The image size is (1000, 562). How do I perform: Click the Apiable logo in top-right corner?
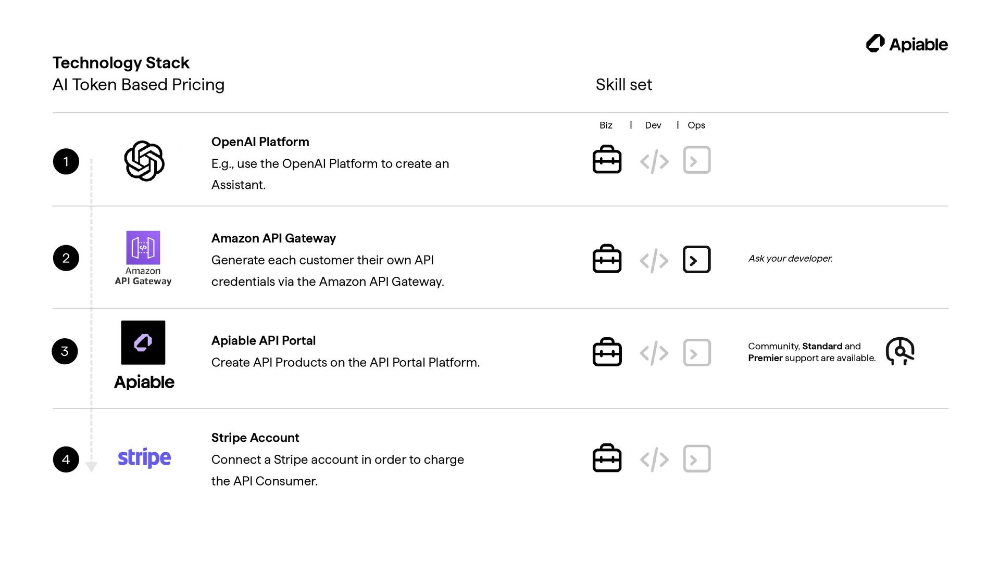(907, 44)
